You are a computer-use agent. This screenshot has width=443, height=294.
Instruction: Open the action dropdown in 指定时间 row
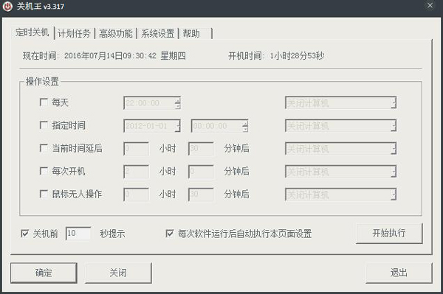click(341, 126)
